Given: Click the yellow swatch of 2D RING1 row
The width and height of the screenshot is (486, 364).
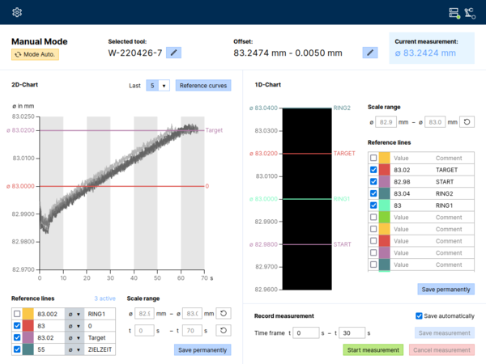Looking at the screenshot, I should pyautogui.click(x=28, y=314).
